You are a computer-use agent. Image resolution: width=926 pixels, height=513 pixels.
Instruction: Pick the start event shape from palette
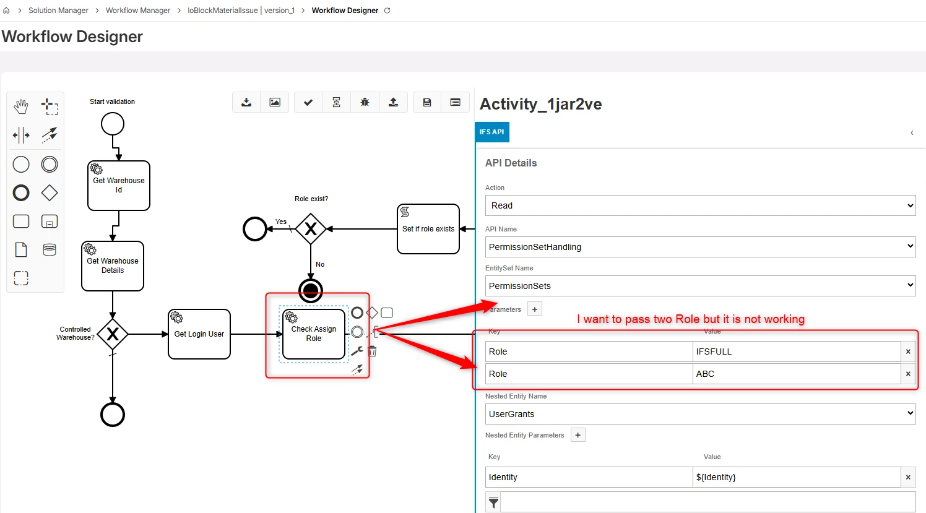[x=21, y=164]
